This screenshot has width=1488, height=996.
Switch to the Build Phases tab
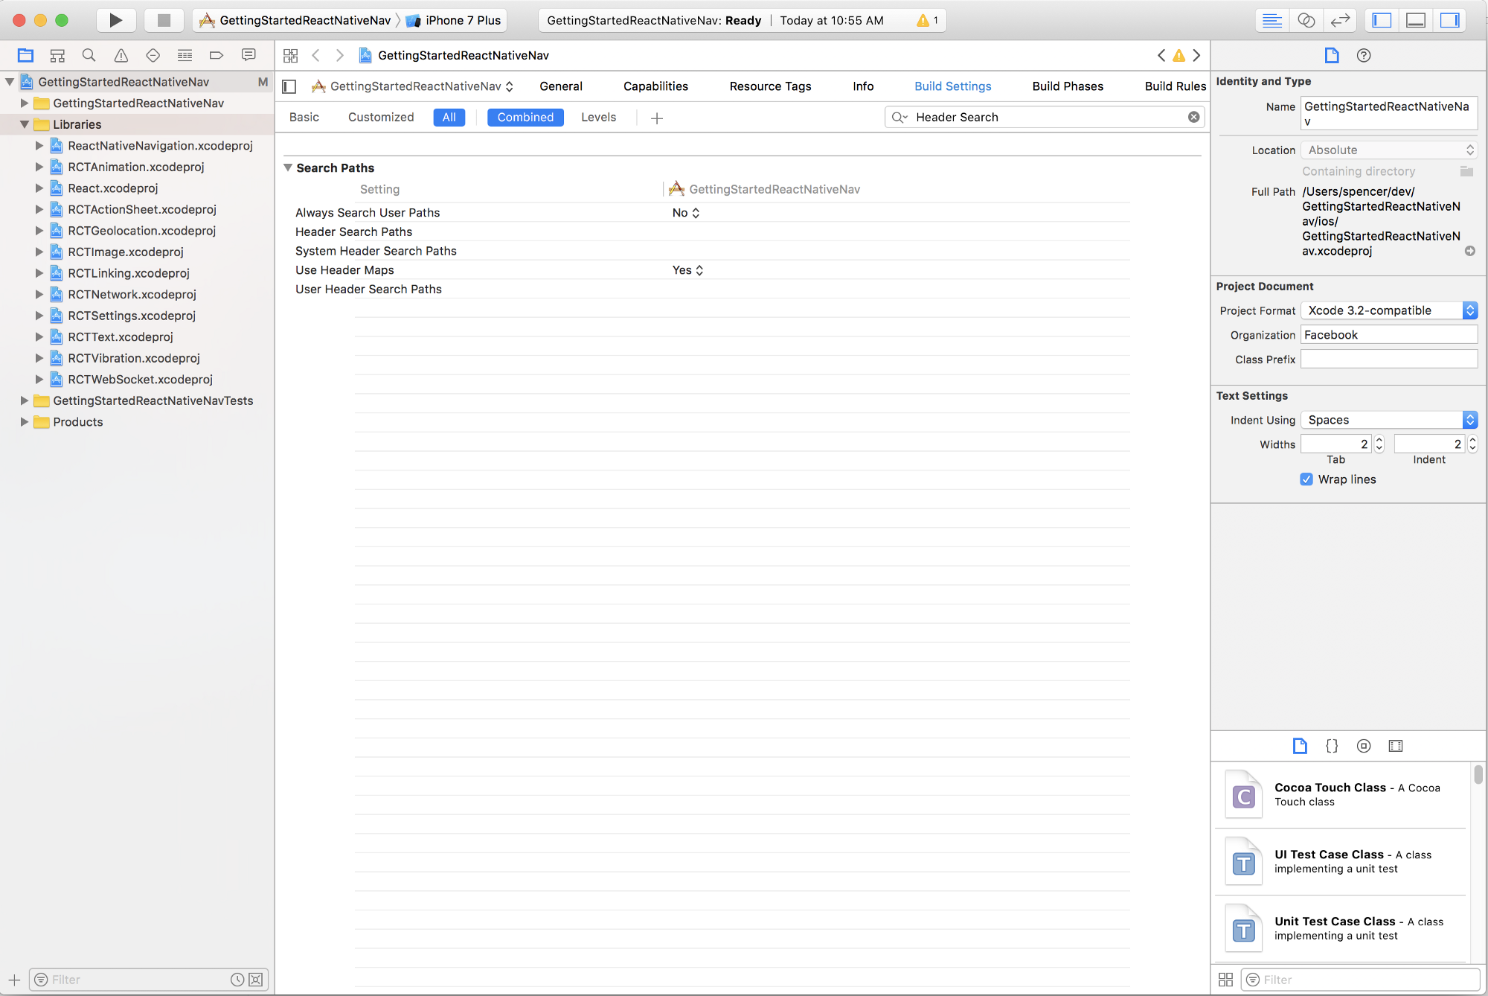click(1067, 86)
